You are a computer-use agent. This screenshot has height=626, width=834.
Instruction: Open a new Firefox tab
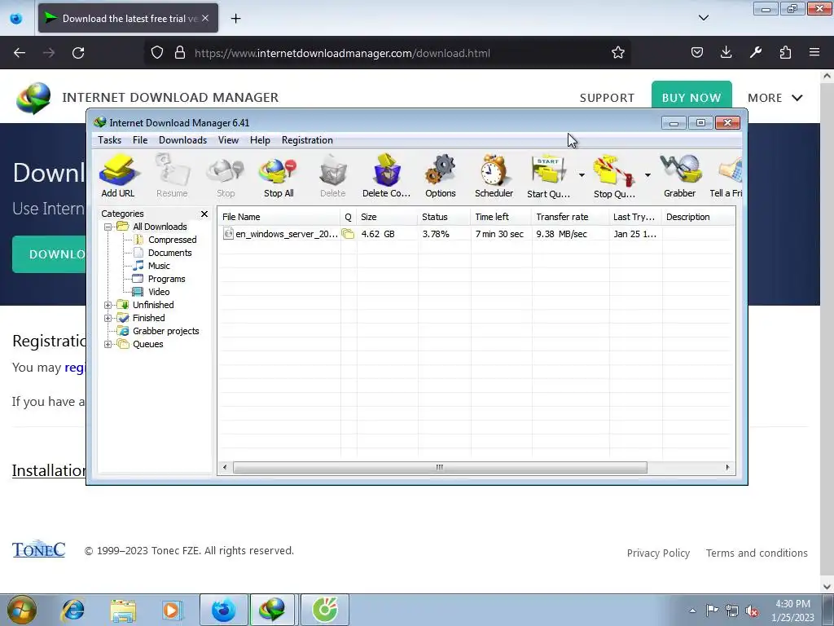coord(235,19)
